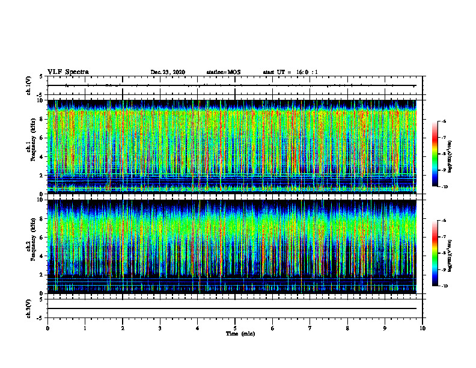The height and width of the screenshot is (368, 476).
Task: Click the ch.2 color scale log(PSD) unit label
Action: click(451, 256)
